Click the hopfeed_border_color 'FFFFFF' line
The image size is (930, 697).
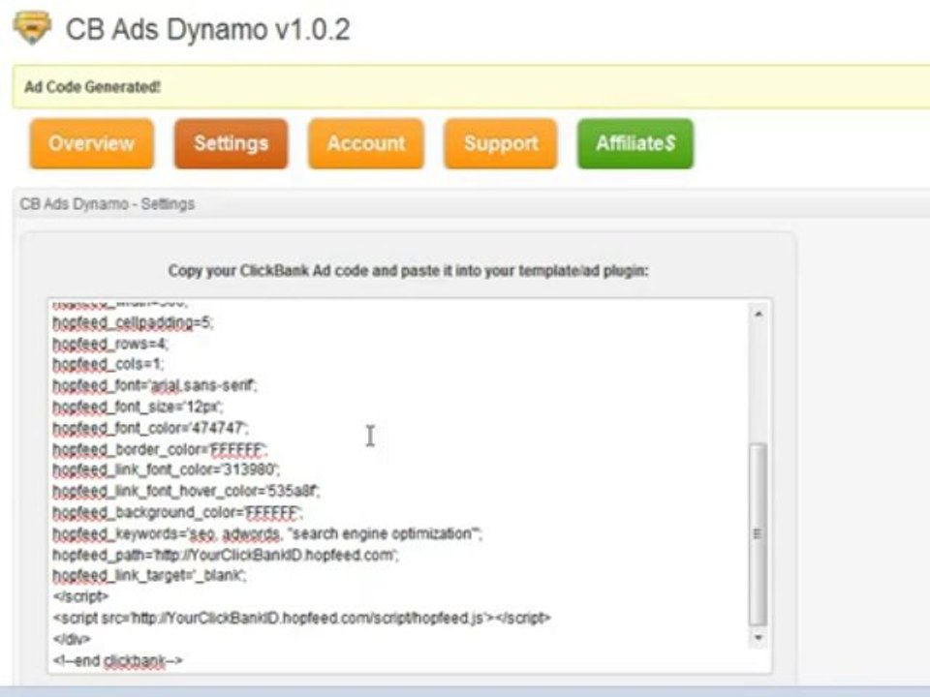(x=160, y=450)
